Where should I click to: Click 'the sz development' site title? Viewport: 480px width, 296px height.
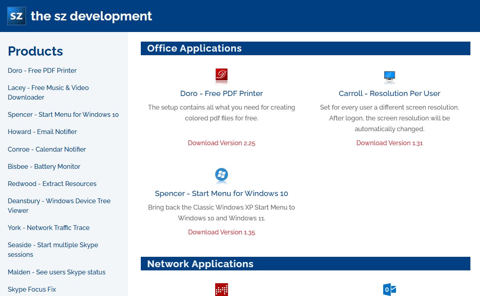pos(91,16)
